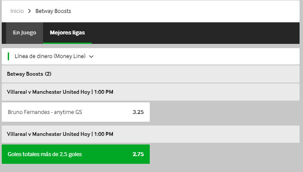Collapse the Betway Boosts (2) section
The image size is (303, 172).
[151, 74]
